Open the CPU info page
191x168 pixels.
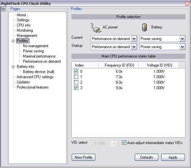24,25
